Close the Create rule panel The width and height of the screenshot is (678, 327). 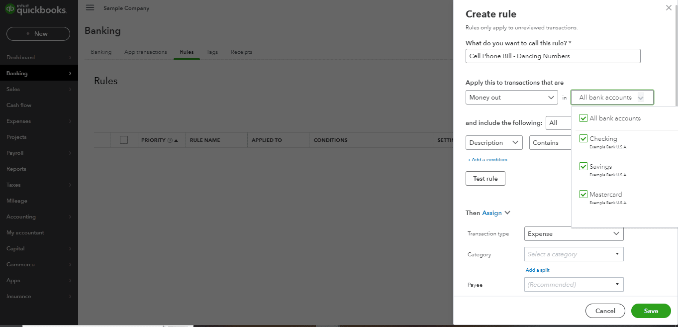coord(669,7)
